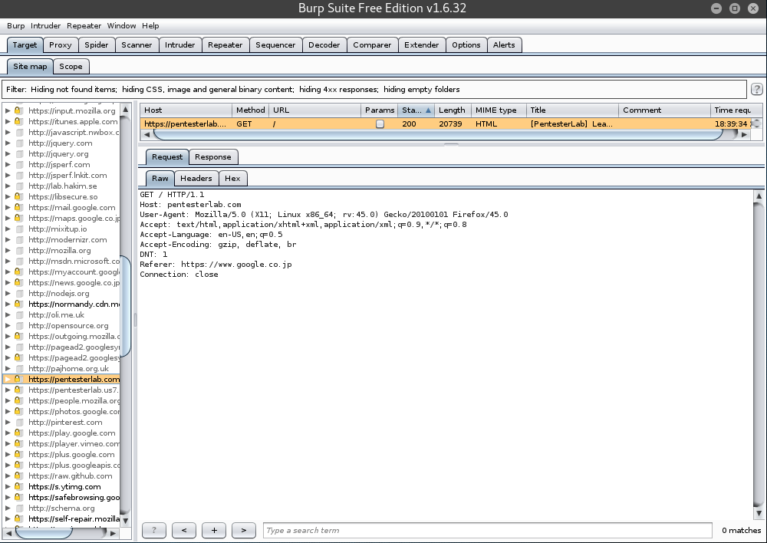Image resolution: width=767 pixels, height=543 pixels.
Task: Sort table by Title column header
Action: [x=572, y=110]
